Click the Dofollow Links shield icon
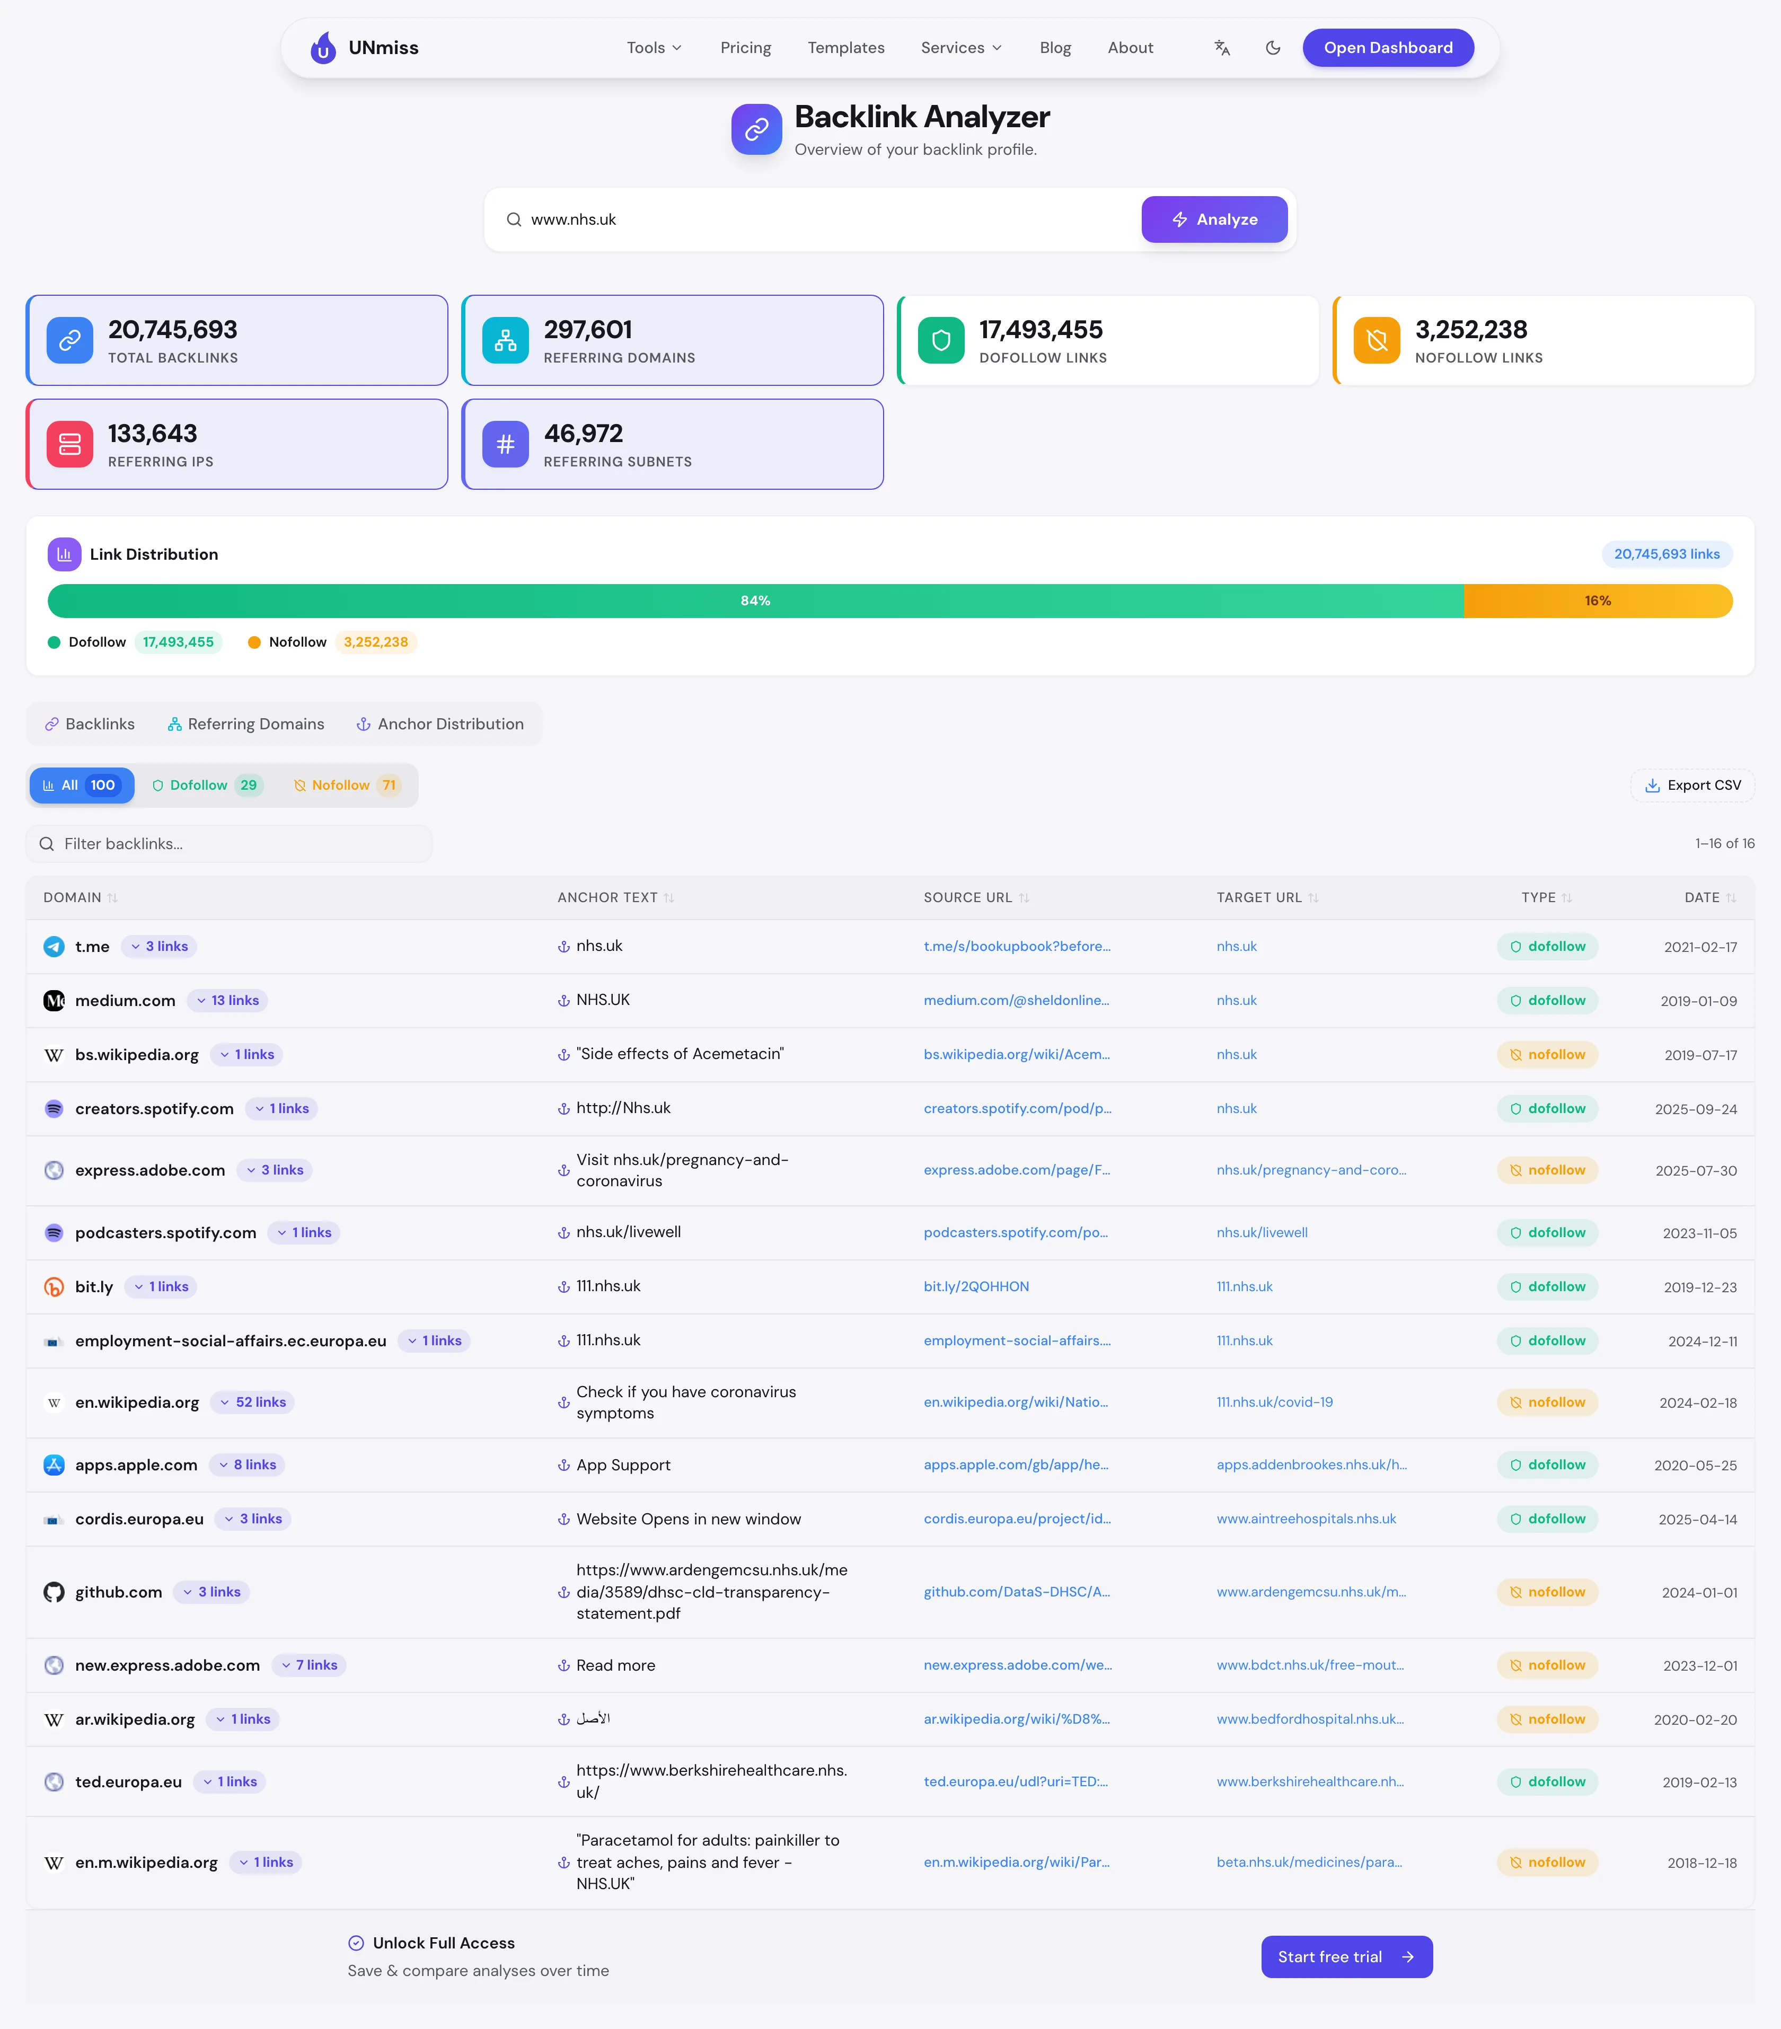1781x2029 pixels. pyautogui.click(x=941, y=340)
